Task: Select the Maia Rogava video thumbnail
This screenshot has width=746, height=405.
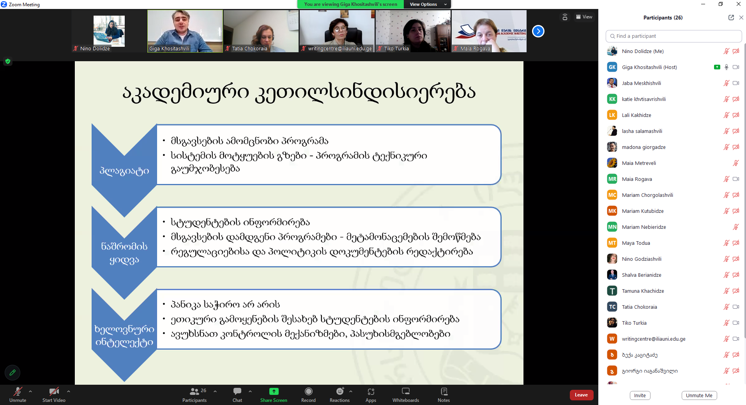Action: [489, 31]
